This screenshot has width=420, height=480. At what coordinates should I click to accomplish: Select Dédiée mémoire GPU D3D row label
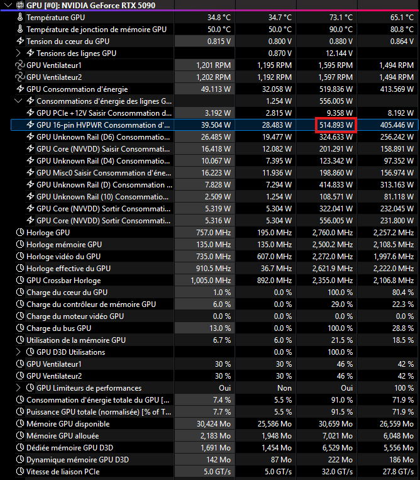[x=70, y=448]
